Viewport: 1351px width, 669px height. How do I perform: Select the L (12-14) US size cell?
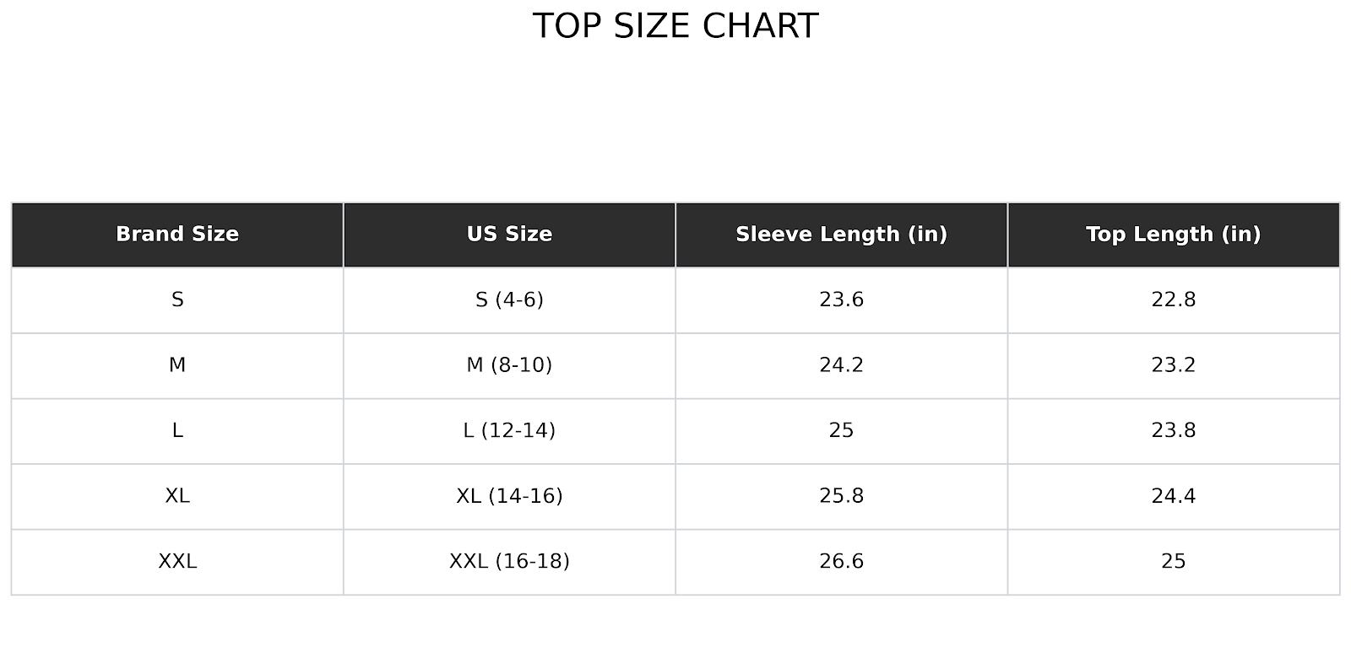(509, 431)
